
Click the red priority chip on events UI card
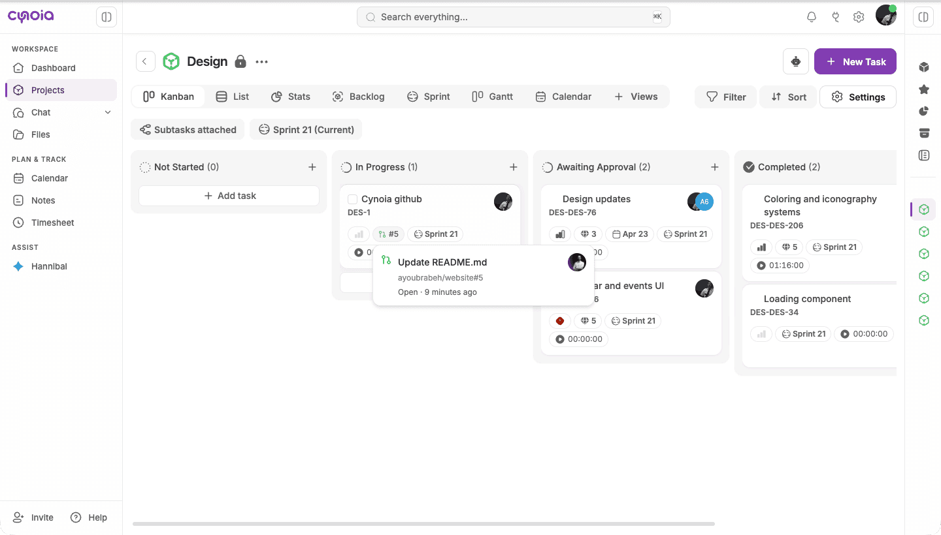point(560,321)
